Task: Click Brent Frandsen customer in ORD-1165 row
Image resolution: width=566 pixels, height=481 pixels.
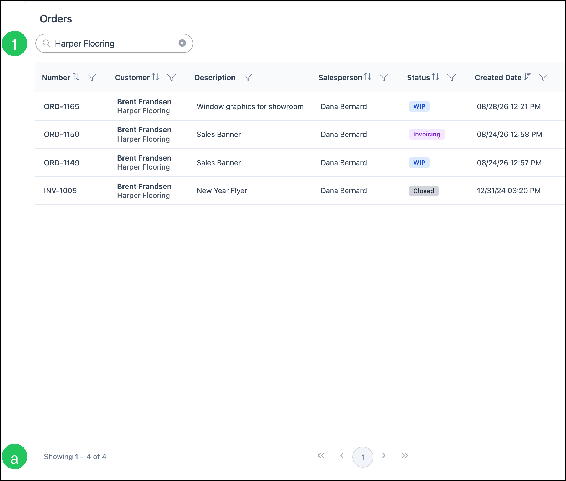Action: pyautogui.click(x=144, y=102)
